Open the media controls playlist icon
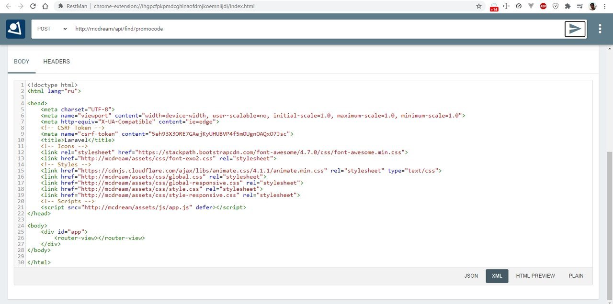 pos(580,6)
